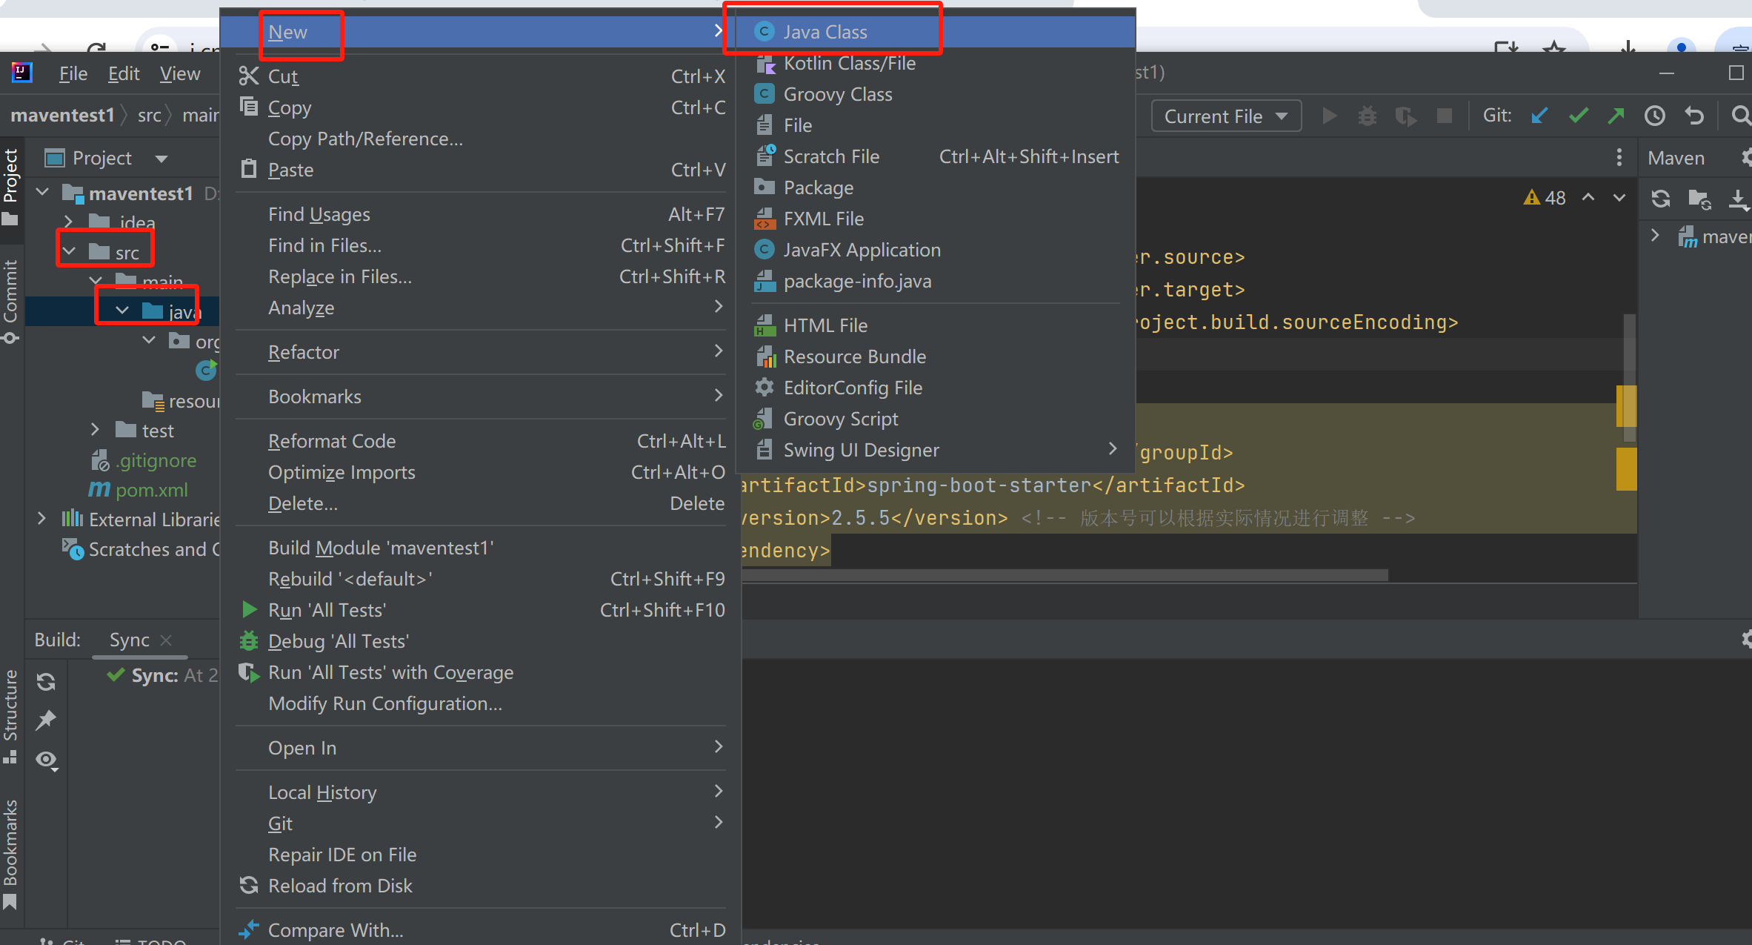Open the Commit tool window sidebar tab

tap(10, 300)
